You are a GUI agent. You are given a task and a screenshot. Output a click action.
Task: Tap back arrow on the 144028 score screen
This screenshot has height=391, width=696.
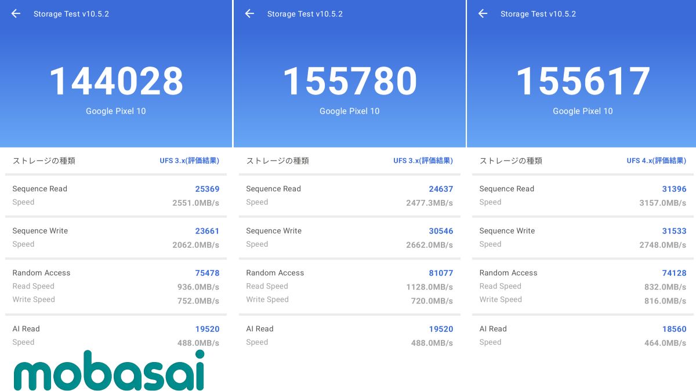(16, 13)
